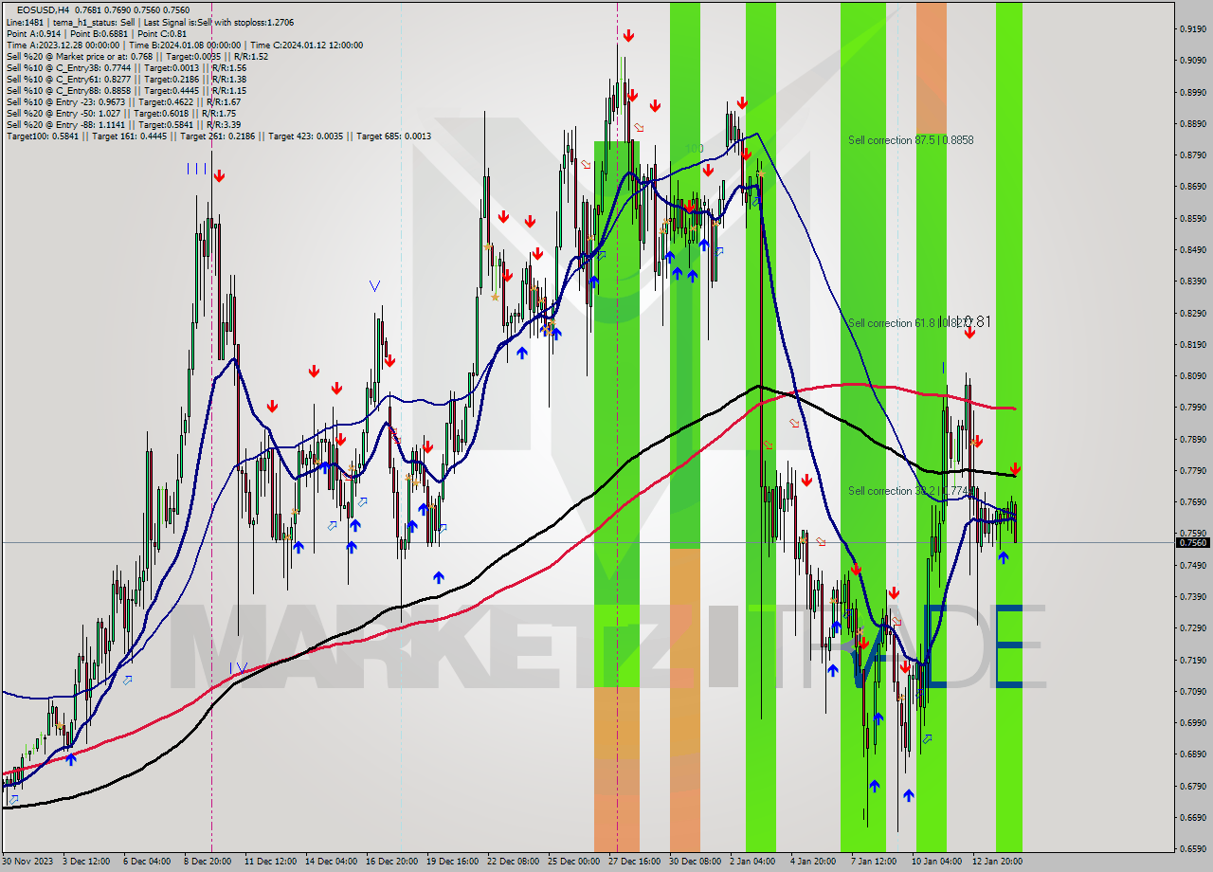Viewport: 1213px width, 872px height.
Task: Click the 0.7190 price axis label
Action: pyautogui.click(x=1192, y=660)
